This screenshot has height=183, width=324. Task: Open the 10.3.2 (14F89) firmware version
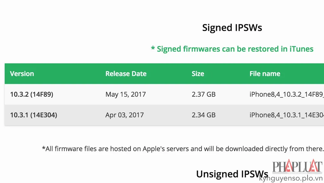coord(31,95)
